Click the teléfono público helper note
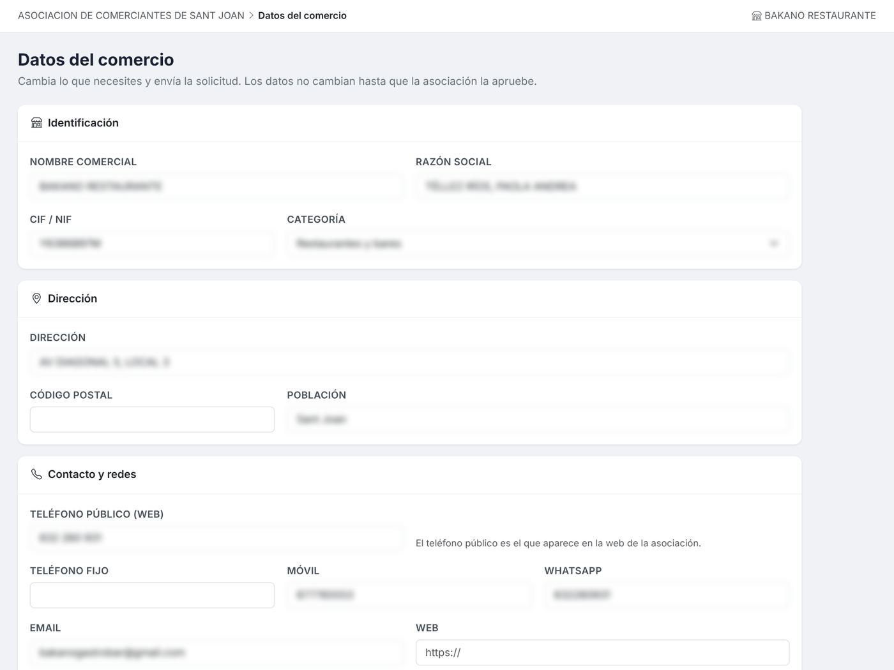 coord(558,543)
